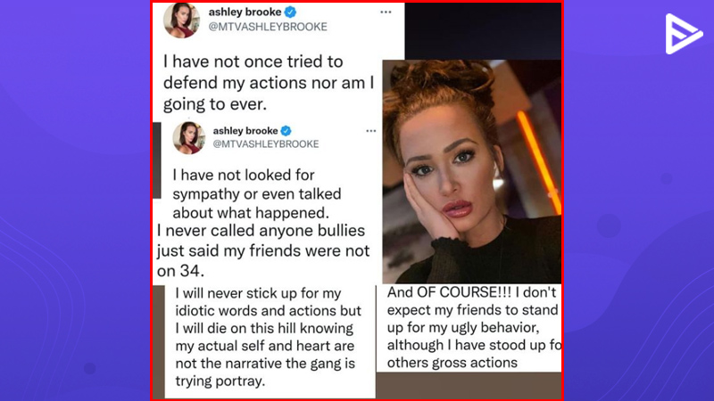Click the brown strip beside bottom-left tweet
The height and width of the screenshot is (401, 714).
pyautogui.click(x=159, y=342)
